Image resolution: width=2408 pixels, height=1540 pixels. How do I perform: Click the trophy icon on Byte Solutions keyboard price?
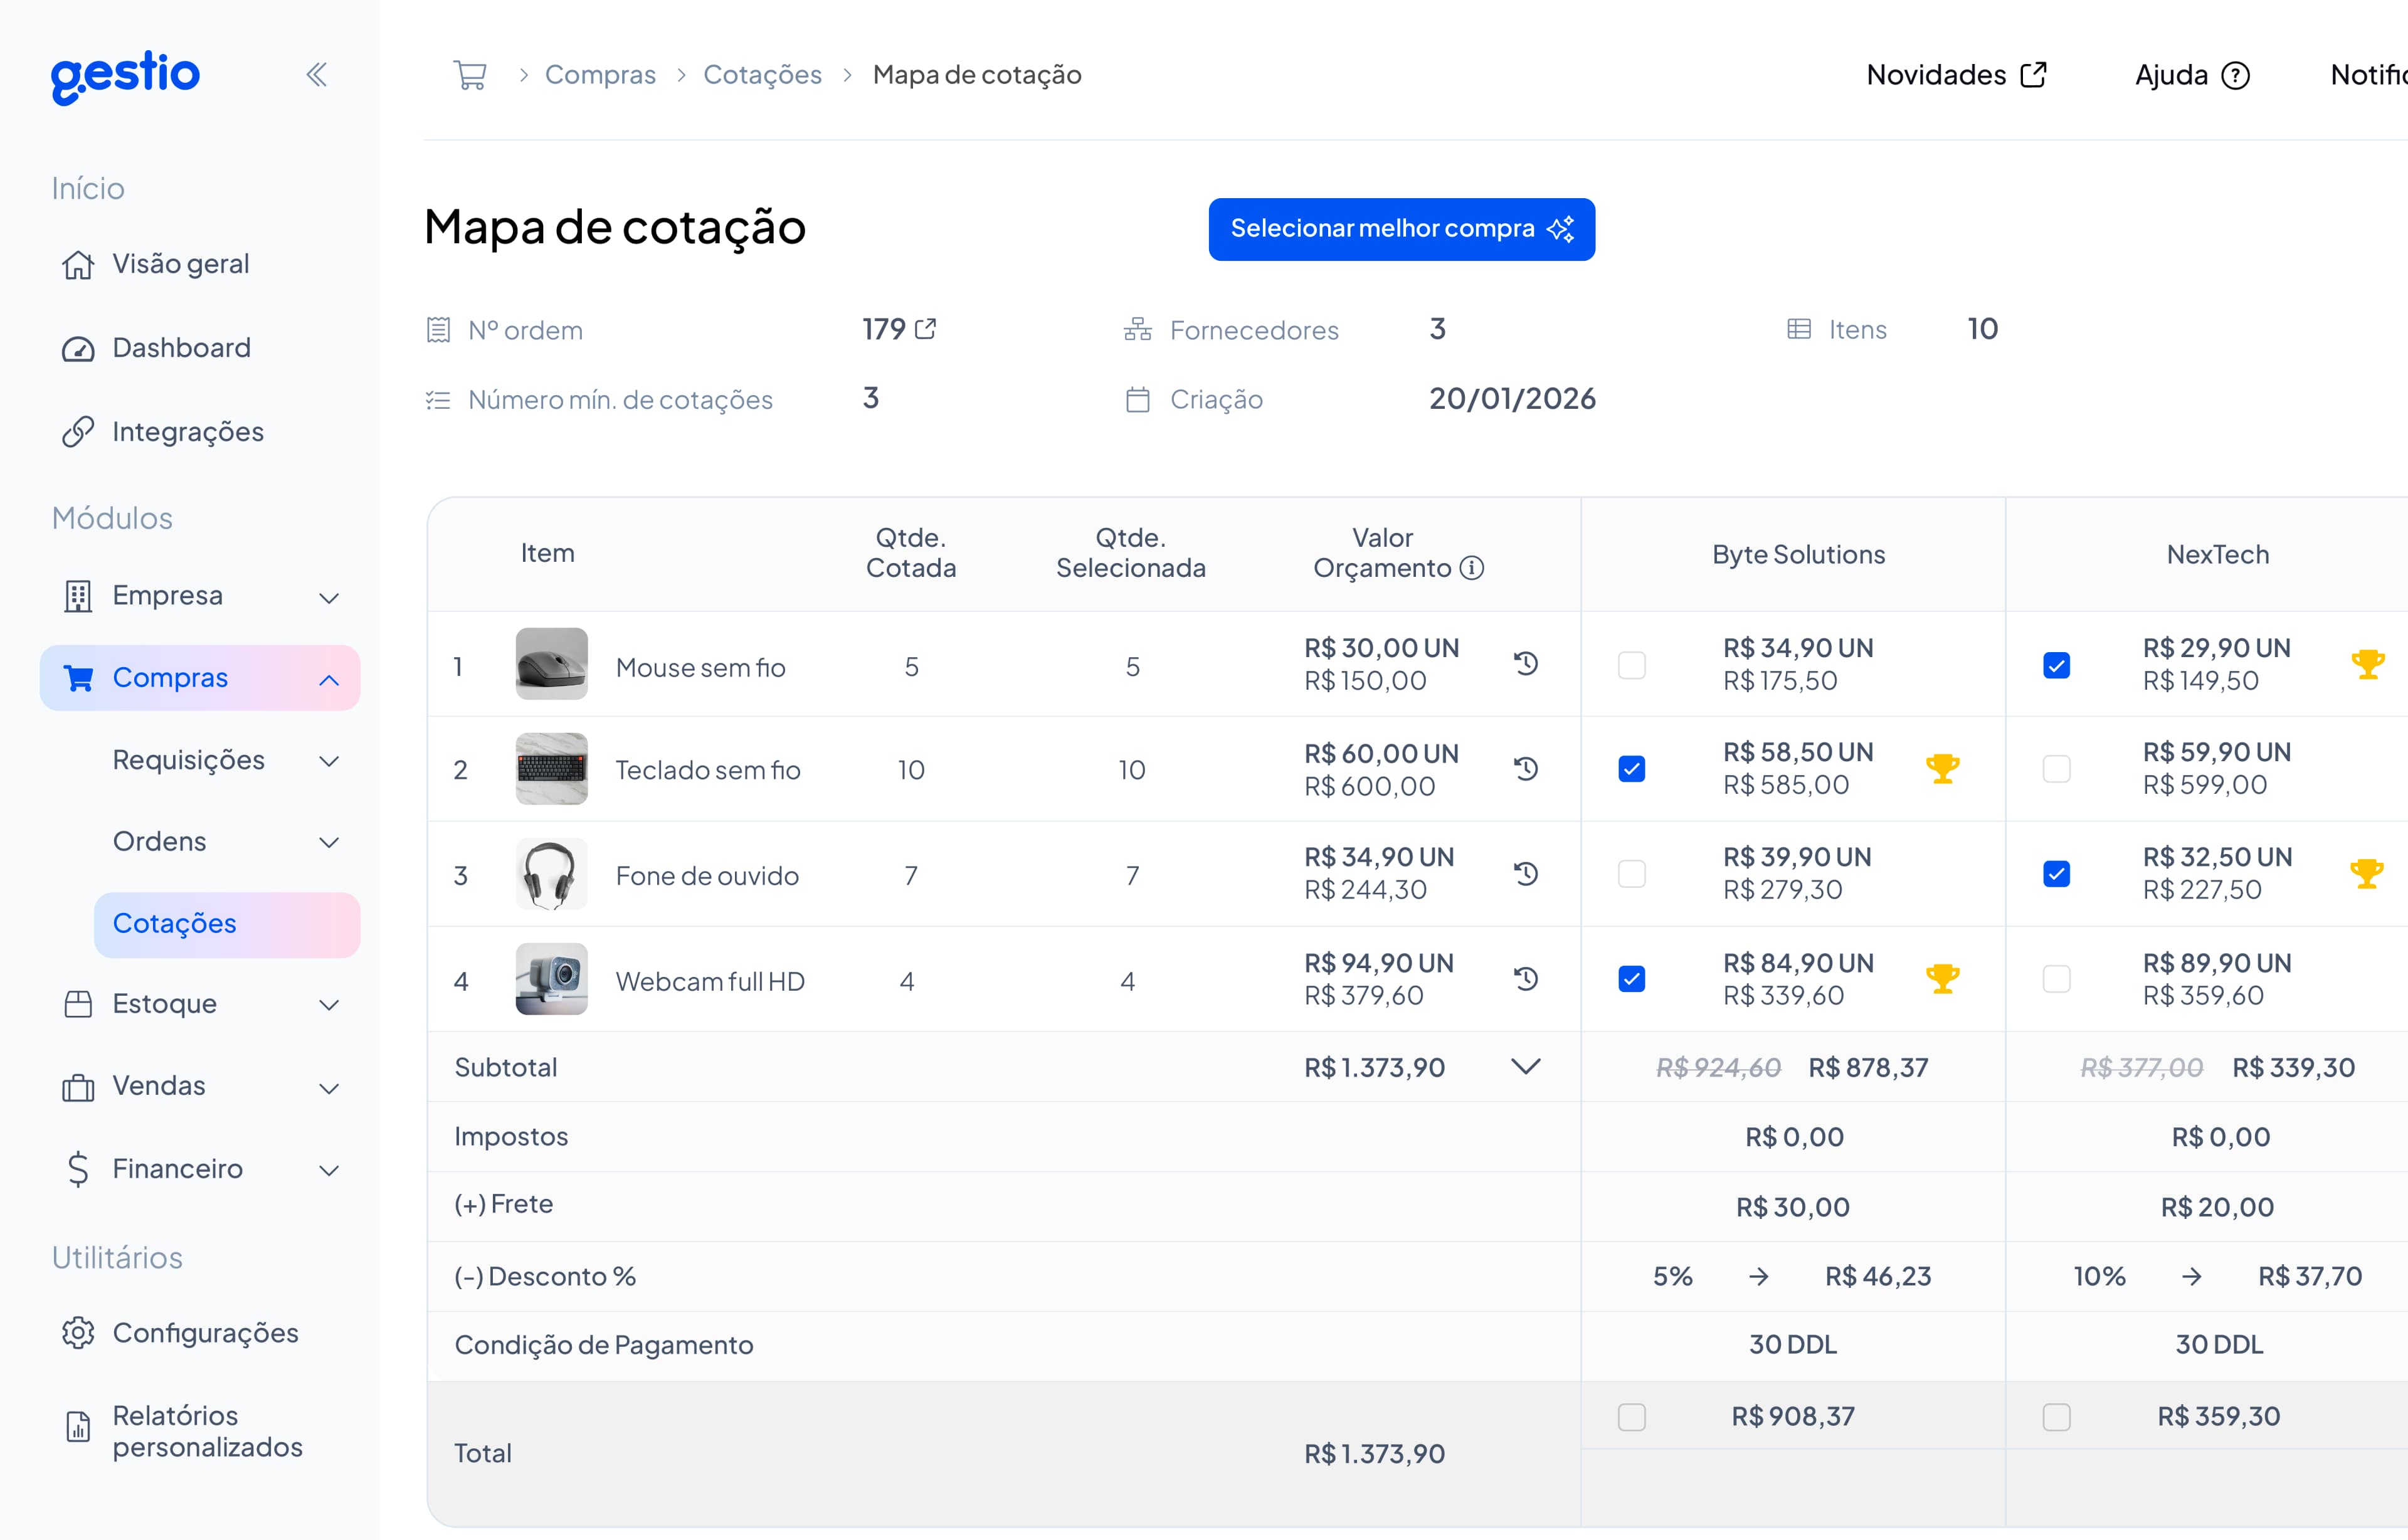(x=1943, y=769)
